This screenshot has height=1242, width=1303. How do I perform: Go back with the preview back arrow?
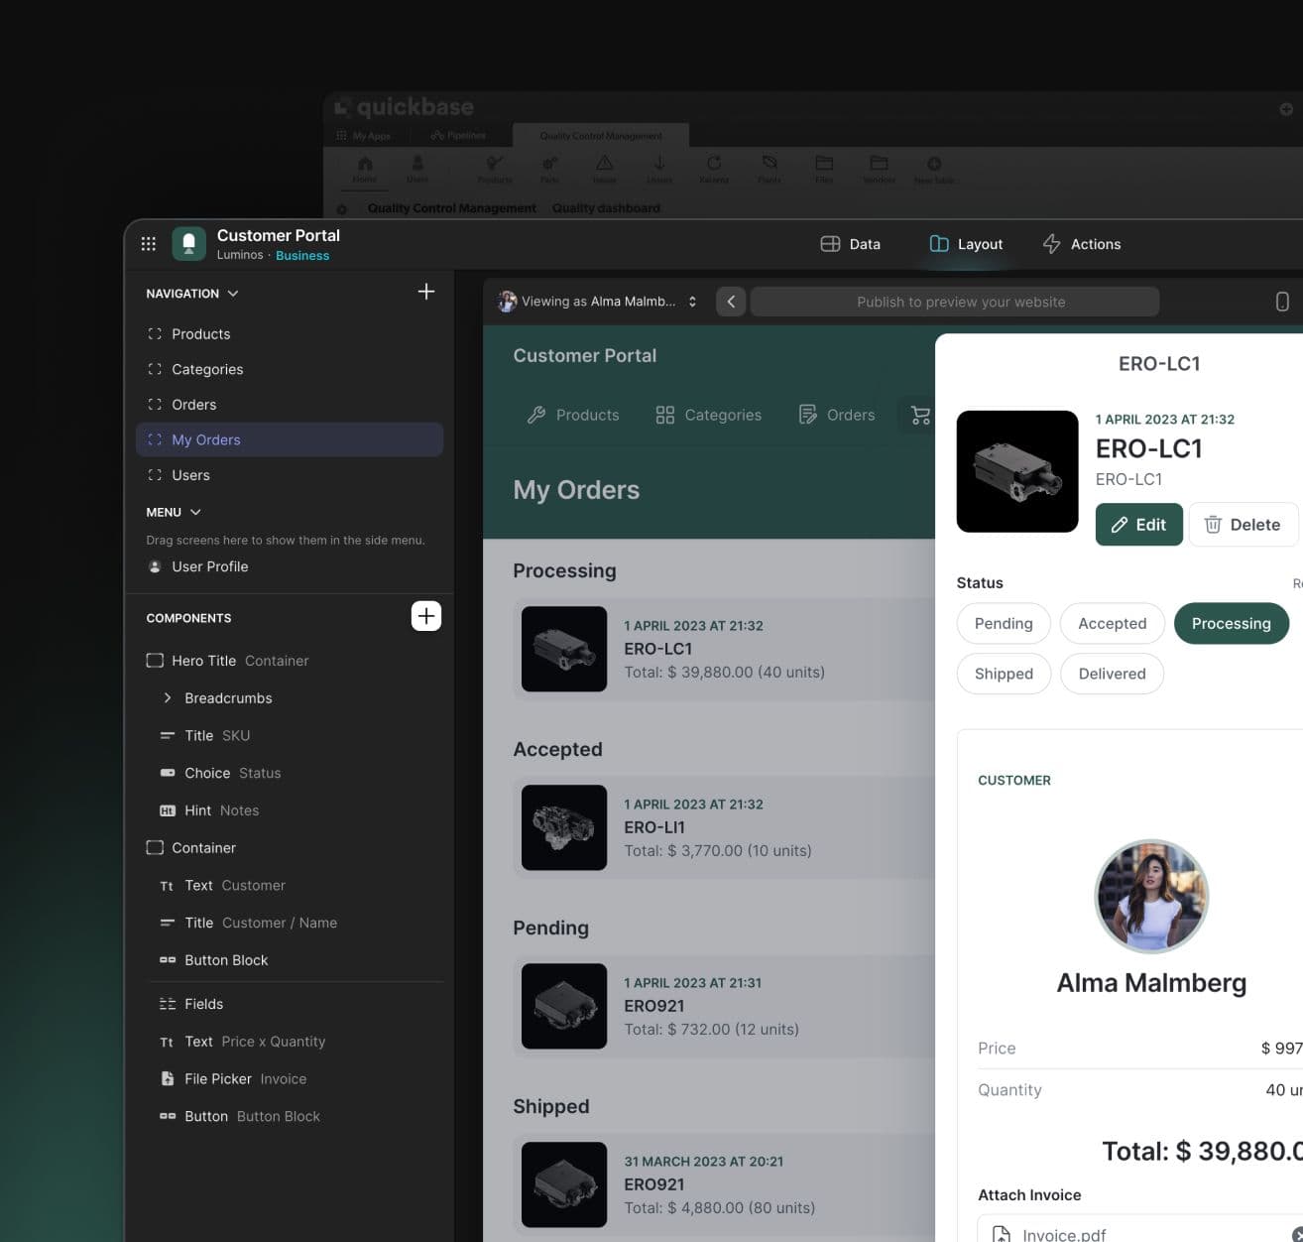click(x=731, y=302)
